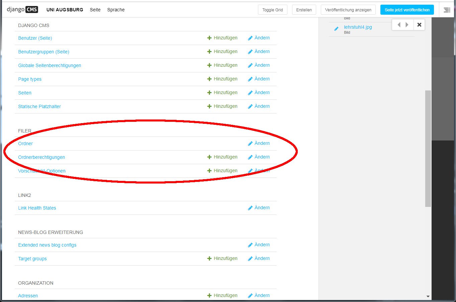
Task: Click Ändern for Seiten
Action: tap(259, 92)
